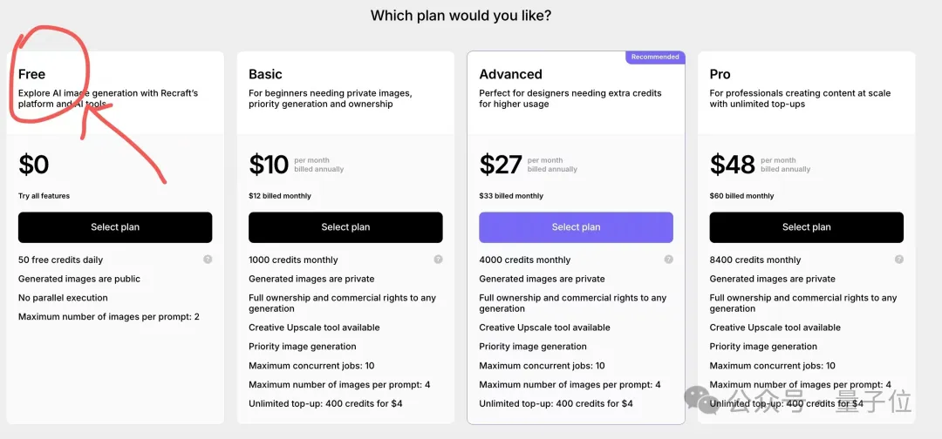The height and width of the screenshot is (439, 942).
Task: Click the Recommended badge on Advanced card
Action: pos(655,57)
